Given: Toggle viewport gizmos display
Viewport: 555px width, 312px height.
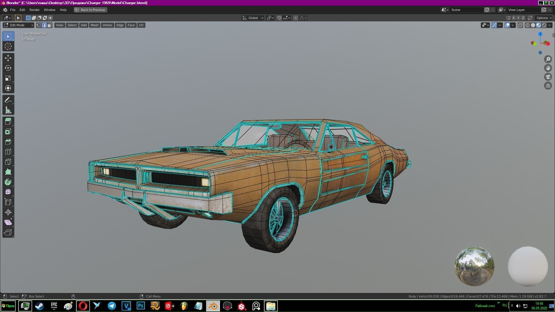Looking at the screenshot, I should click(494, 25).
